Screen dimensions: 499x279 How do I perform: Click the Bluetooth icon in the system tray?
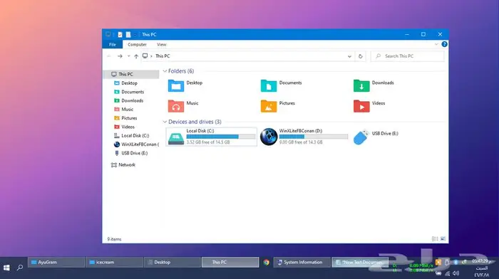click(x=456, y=262)
